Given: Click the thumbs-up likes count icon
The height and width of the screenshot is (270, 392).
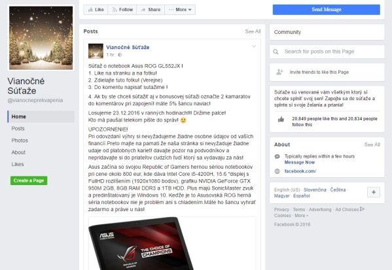Looking at the screenshot, I should 281,120.
